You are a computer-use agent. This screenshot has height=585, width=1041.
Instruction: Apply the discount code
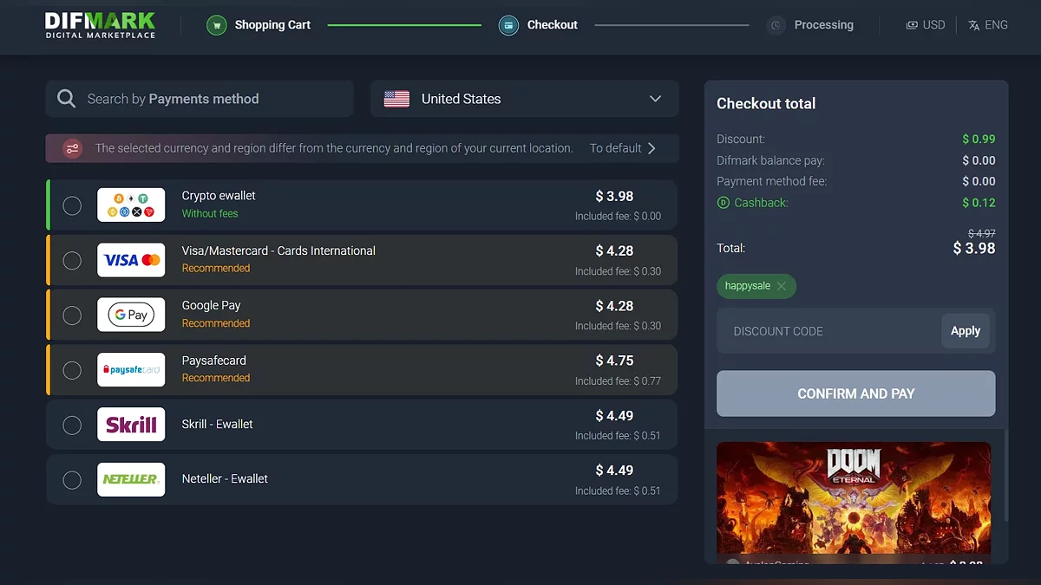click(965, 331)
